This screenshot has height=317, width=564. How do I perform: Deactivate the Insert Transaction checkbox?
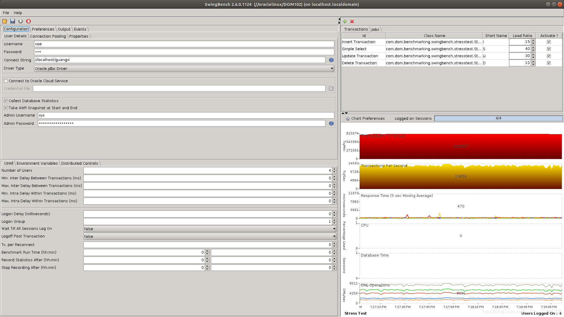[549, 42]
